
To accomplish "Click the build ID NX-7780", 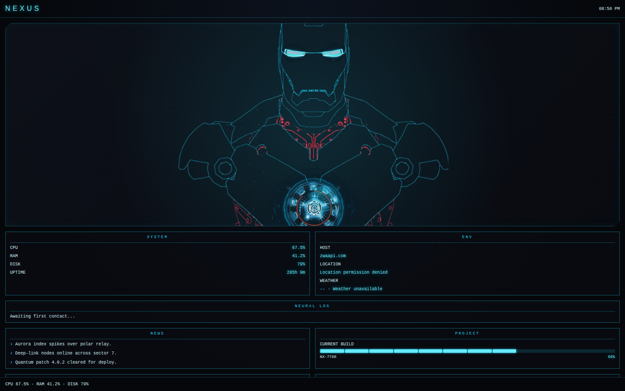I will click(x=328, y=357).
